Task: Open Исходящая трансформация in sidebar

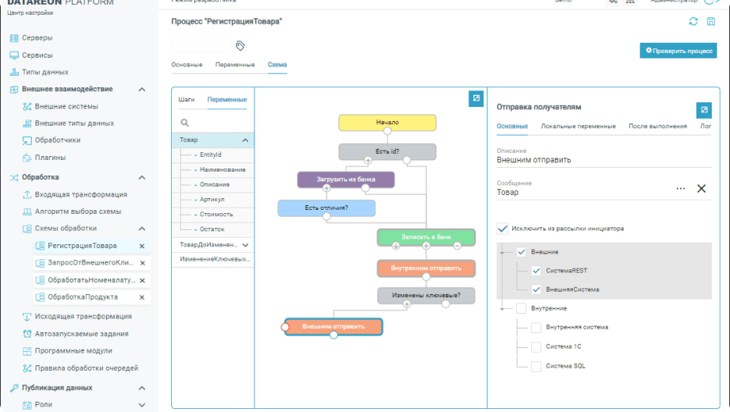Action: pos(83,316)
